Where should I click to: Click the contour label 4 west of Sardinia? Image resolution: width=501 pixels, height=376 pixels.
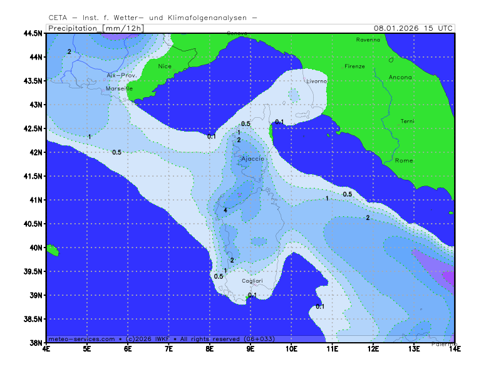tap(225, 211)
